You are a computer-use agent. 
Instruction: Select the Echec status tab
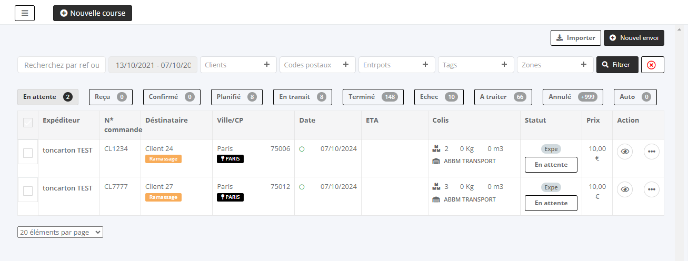439,97
